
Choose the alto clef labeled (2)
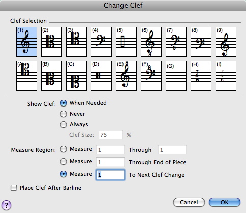[51, 42]
